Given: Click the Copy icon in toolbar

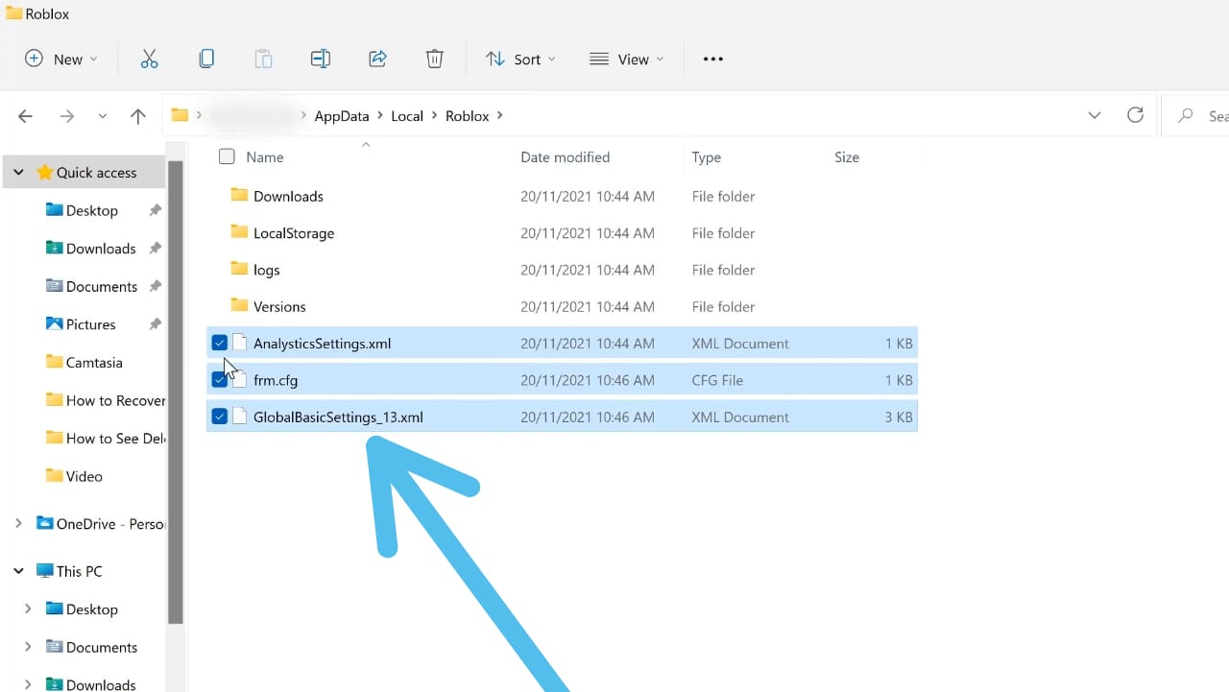Looking at the screenshot, I should (x=206, y=60).
